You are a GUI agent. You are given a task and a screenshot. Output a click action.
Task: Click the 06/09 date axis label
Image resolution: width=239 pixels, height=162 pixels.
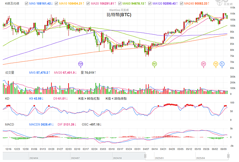tap(223, 149)
